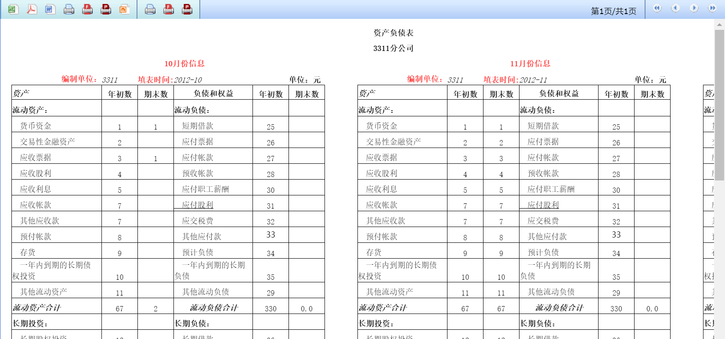Click 短期借款 in the October table
Screen dimensions: 725x339
pyautogui.click(x=198, y=126)
